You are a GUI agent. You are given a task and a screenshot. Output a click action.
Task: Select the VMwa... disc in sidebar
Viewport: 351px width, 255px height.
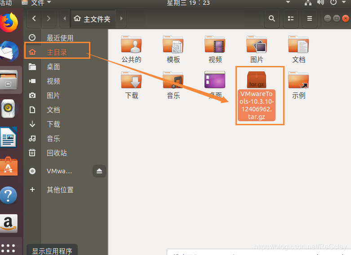[58, 171]
